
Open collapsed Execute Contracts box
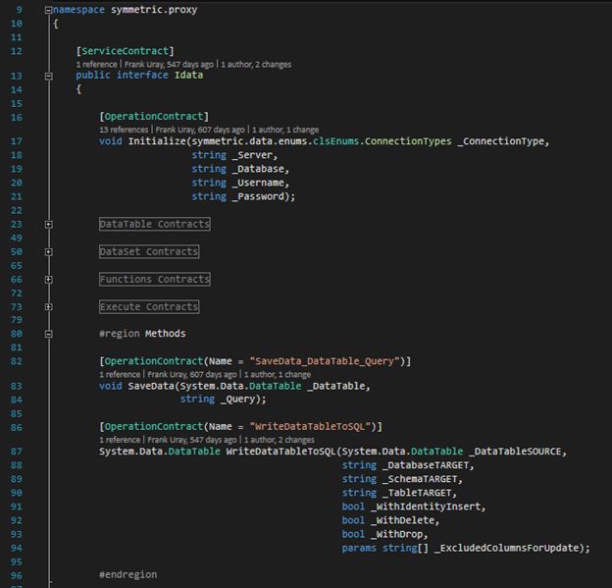click(x=149, y=306)
